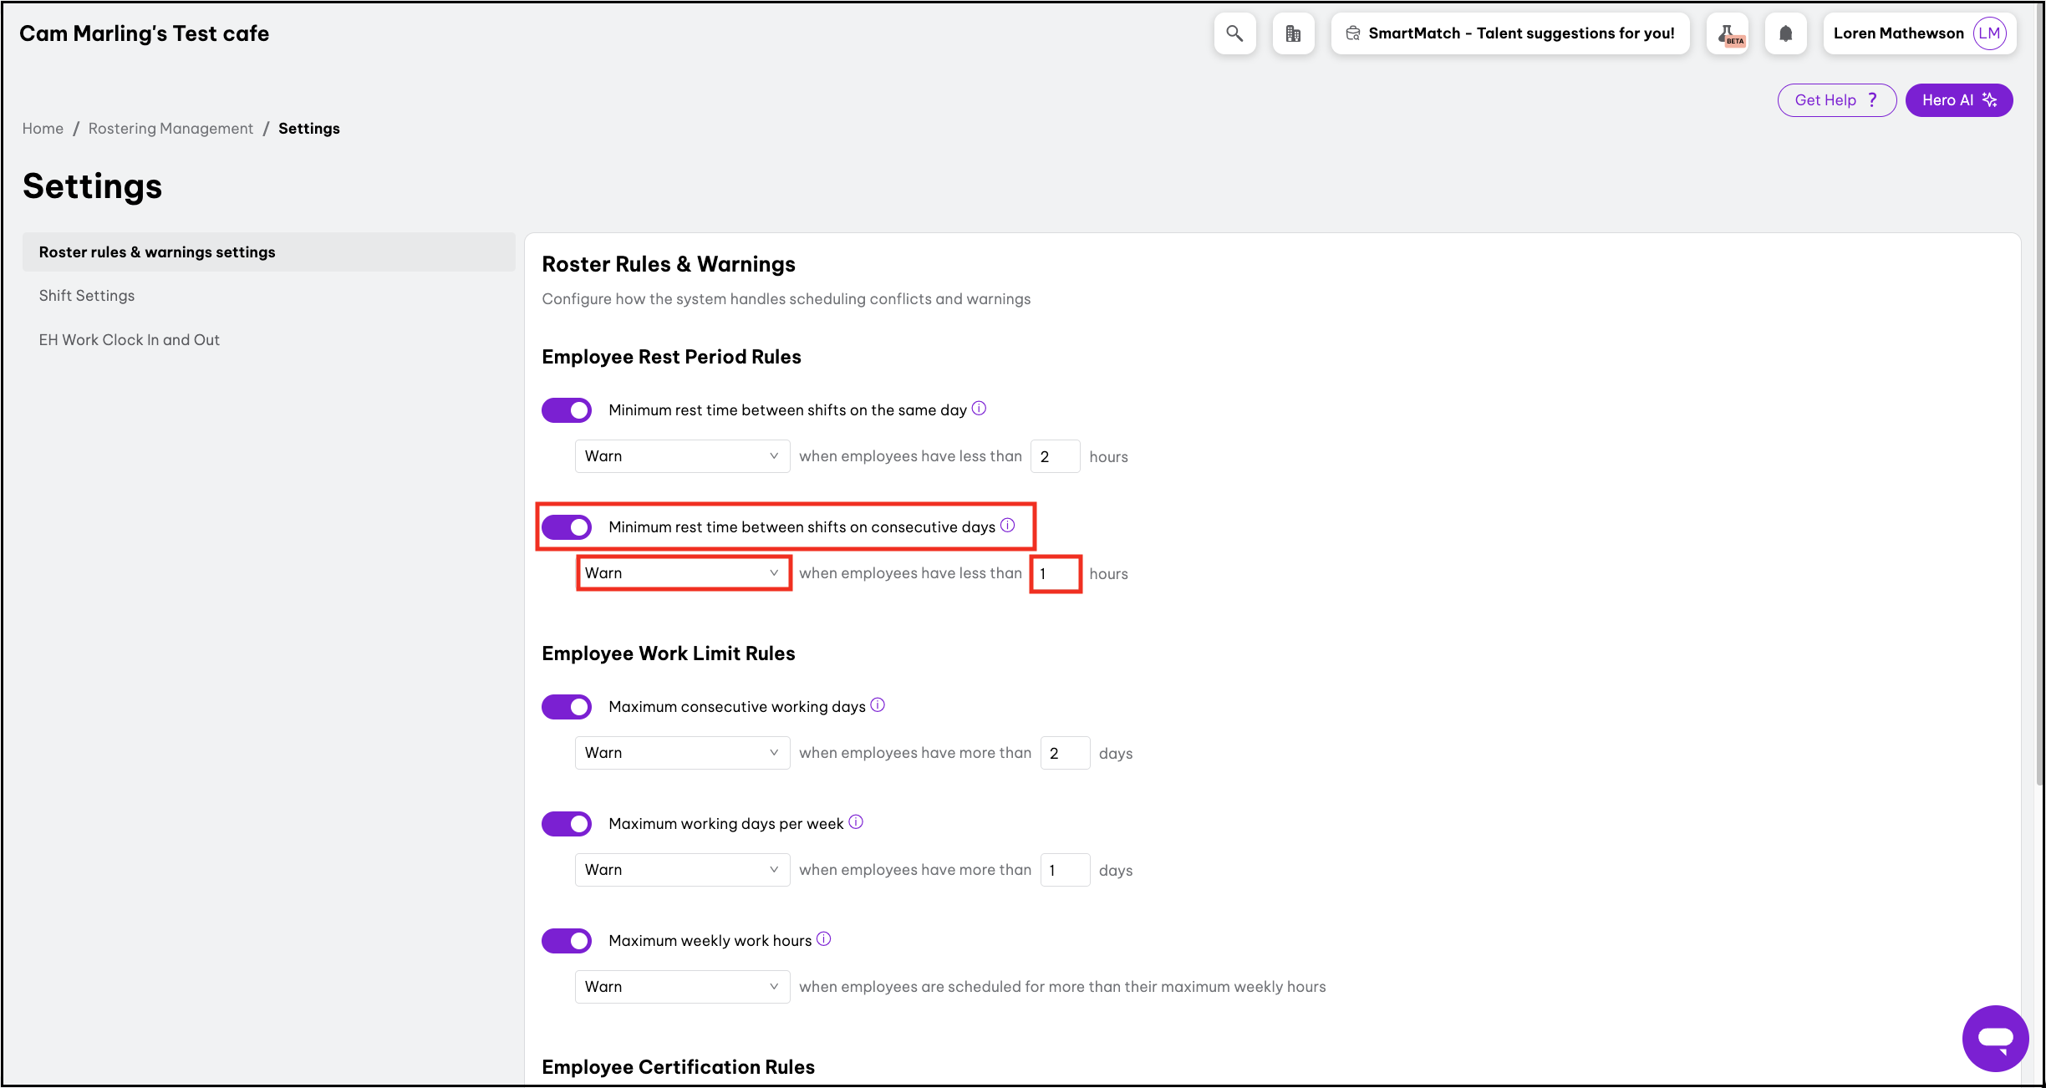Open Warn dropdown for maximum weekly hours
The image size is (2046, 1088).
682,987
